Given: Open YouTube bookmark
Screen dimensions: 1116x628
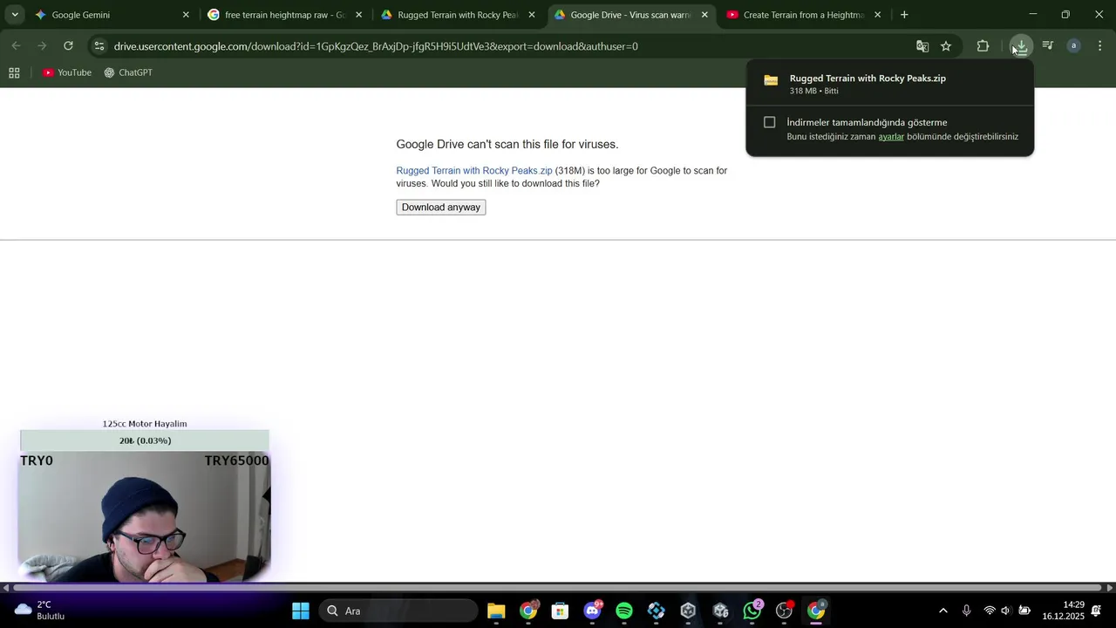Looking at the screenshot, I should point(67,72).
